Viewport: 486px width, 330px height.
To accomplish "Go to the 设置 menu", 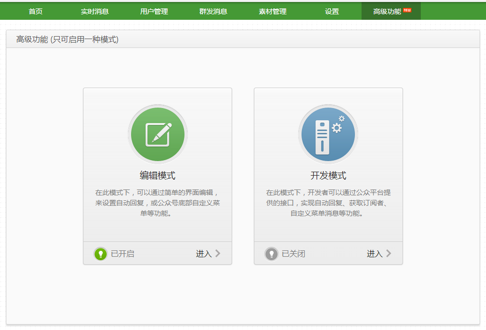I will 331,10.
